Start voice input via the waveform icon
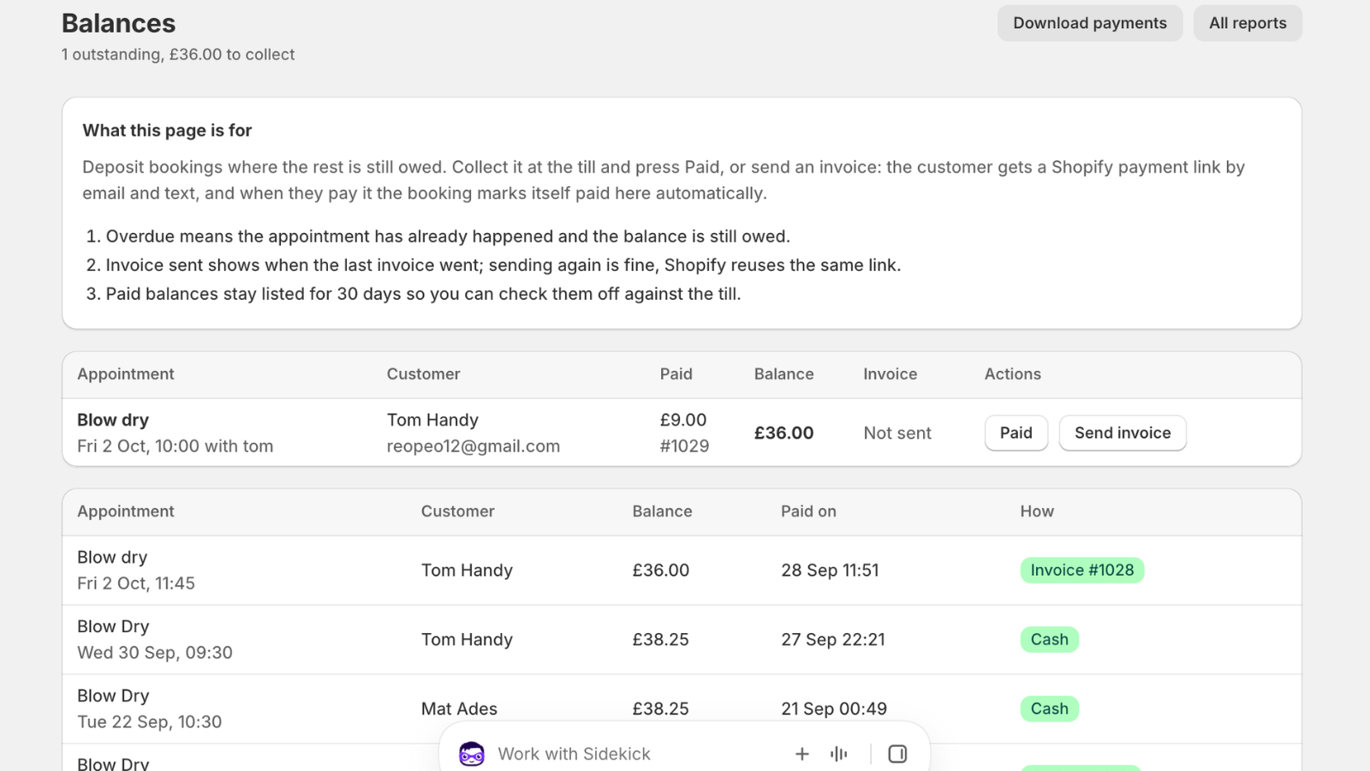 (839, 754)
